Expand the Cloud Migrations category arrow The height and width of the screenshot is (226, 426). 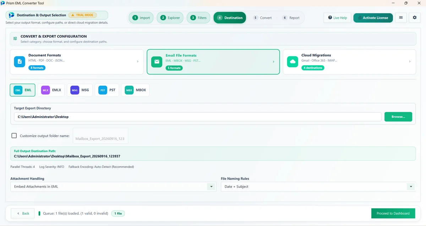[x=410, y=62]
